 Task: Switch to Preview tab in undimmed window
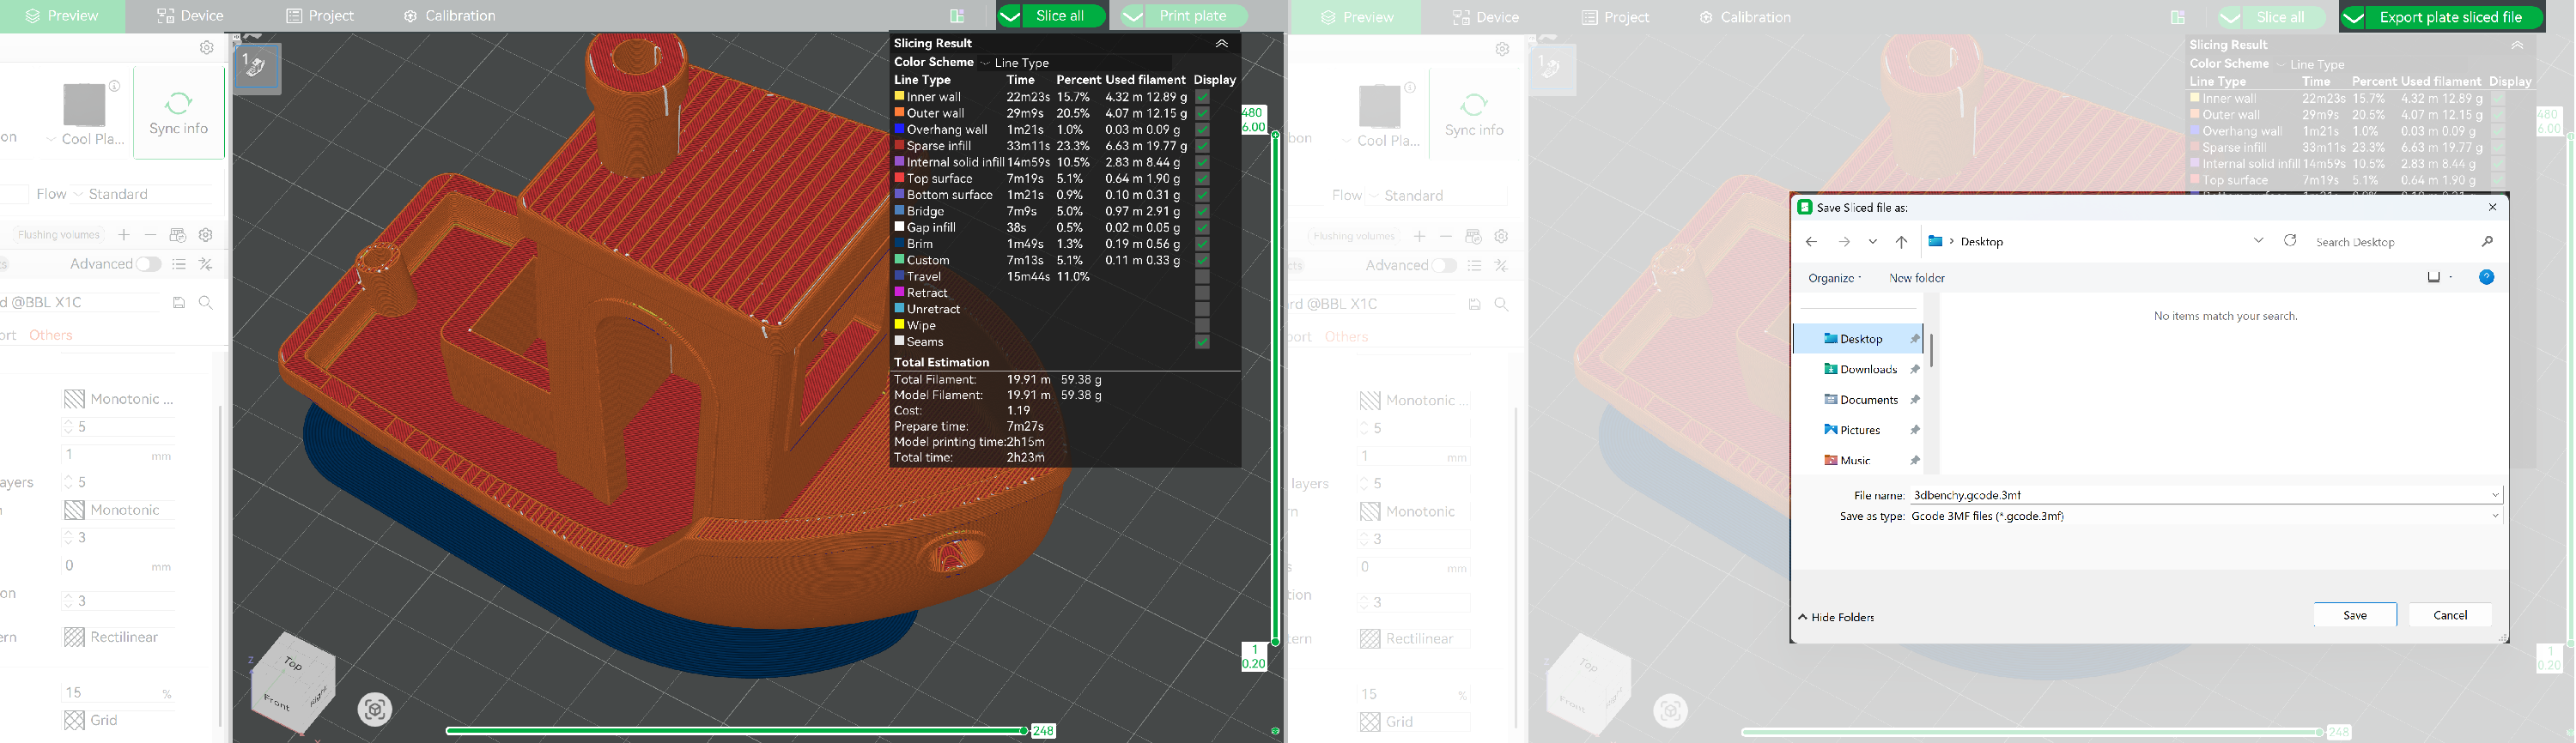point(62,16)
